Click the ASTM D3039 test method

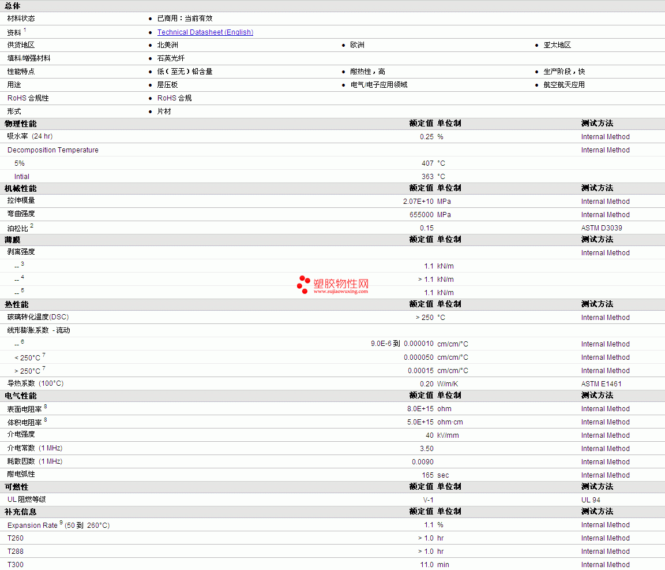pos(602,228)
